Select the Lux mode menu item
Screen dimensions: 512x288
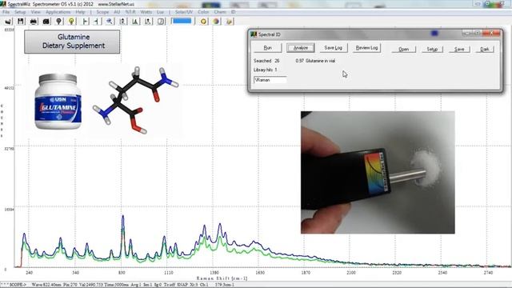160,12
